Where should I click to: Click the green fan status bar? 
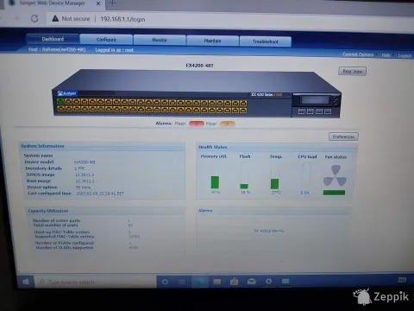pos(334,193)
